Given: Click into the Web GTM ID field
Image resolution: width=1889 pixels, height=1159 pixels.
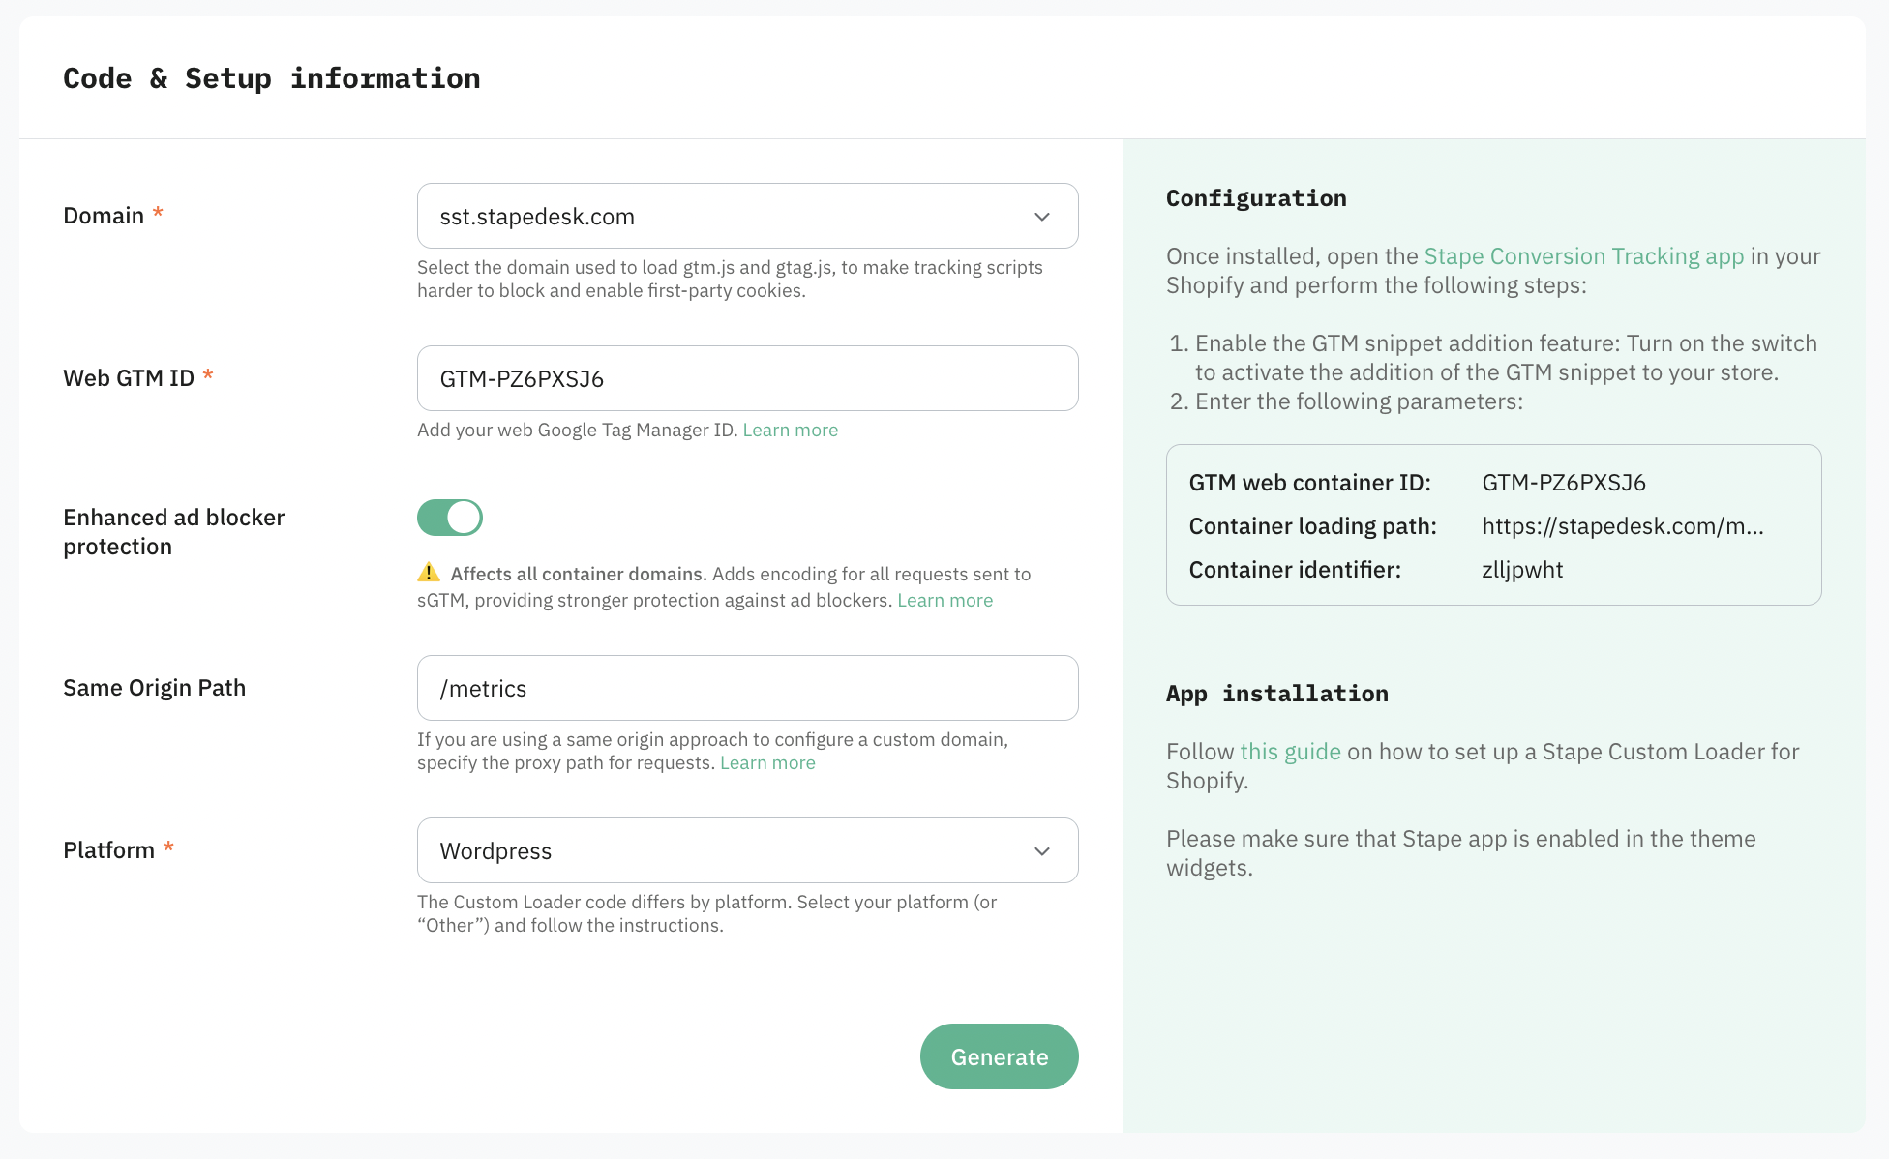Looking at the screenshot, I should (747, 378).
